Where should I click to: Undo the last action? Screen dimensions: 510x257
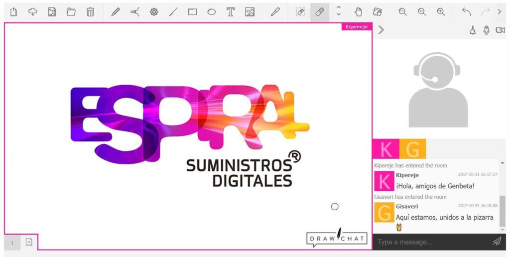click(x=466, y=12)
